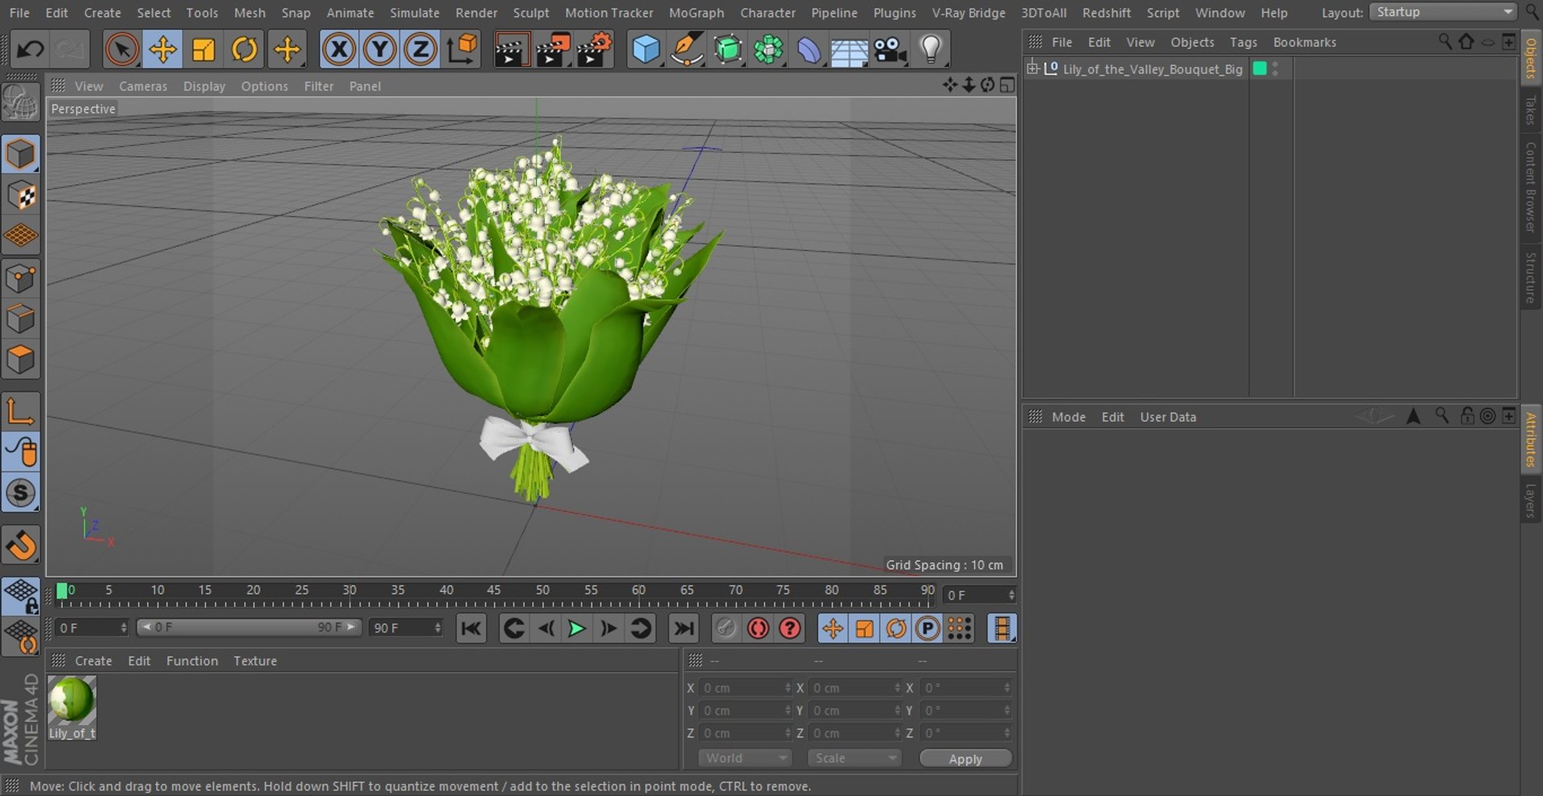Select the Move tool in top toolbar

(x=162, y=50)
